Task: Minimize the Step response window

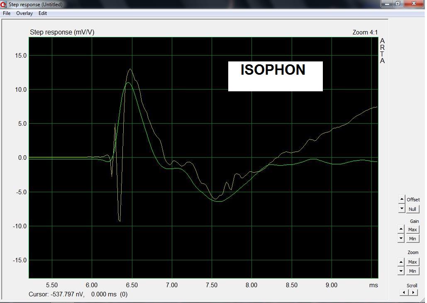Action: 387,4
